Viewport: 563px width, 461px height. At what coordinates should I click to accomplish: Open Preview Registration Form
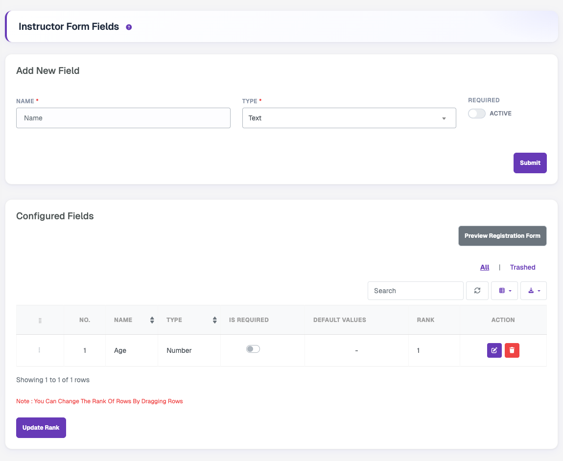[502, 236]
